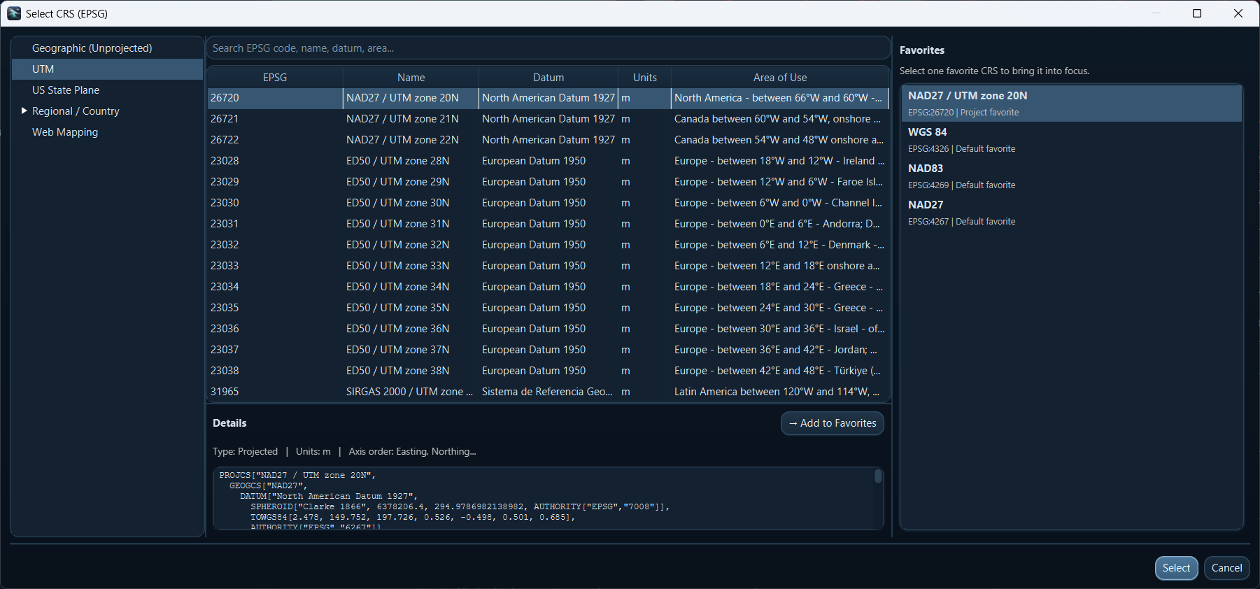Maximize the Select CRS window
Screen dimensions: 1260x589
[1197, 13]
